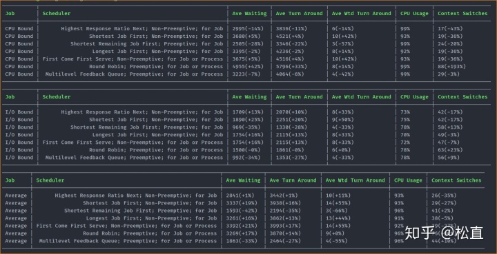The image size is (497, 254).
Task: Click the 73% CPU usage value
Action: (405, 112)
